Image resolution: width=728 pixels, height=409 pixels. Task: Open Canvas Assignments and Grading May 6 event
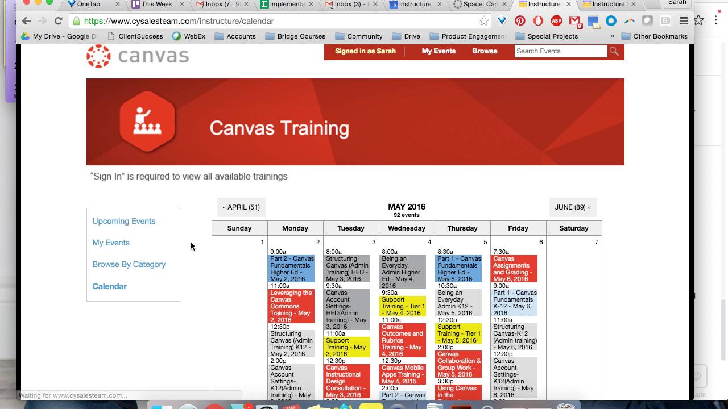tap(514, 269)
